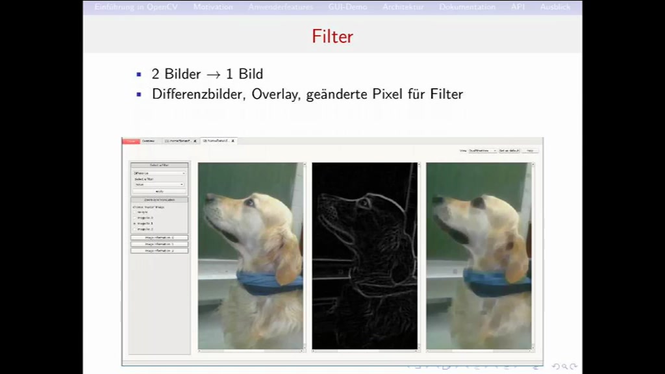Viewport: 665px width, 374px height.
Task: Navigate to the Architektur section
Action: [403, 6]
